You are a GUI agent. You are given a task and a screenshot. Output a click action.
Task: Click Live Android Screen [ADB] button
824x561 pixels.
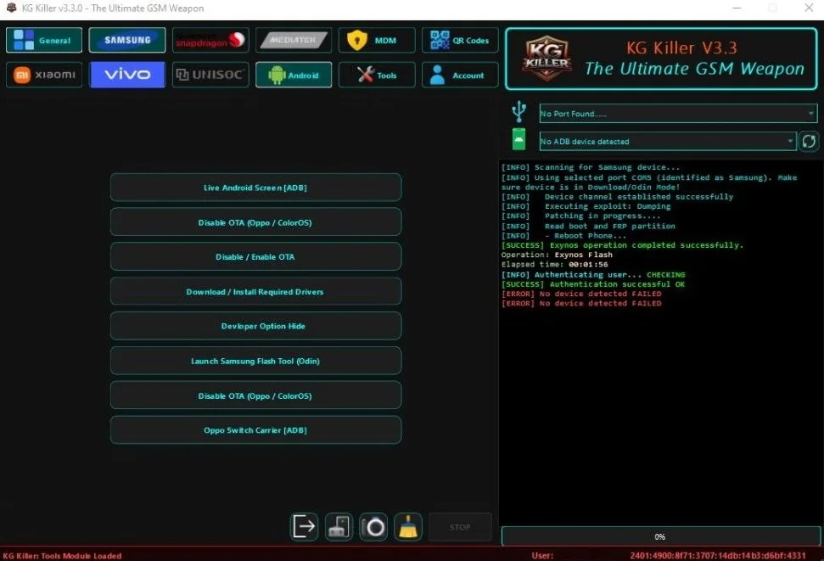[x=255, y=188]
